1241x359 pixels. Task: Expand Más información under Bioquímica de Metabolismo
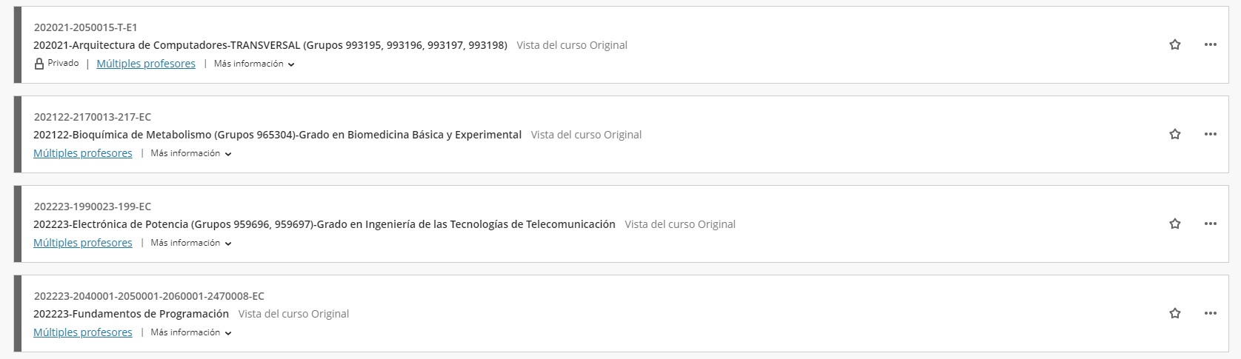pos(191,153)
